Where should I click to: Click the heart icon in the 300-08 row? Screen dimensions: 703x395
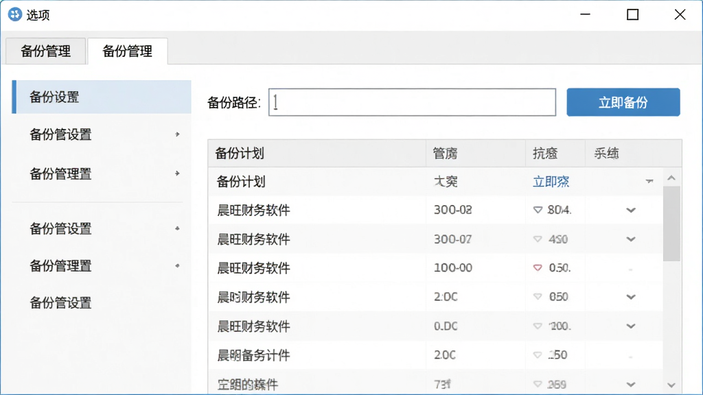tap(538, 210)
